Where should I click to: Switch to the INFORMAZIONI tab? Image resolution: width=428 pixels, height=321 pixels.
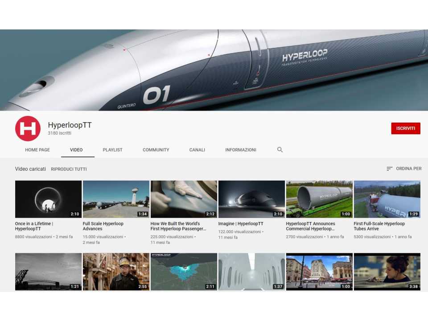pos(241,150)
